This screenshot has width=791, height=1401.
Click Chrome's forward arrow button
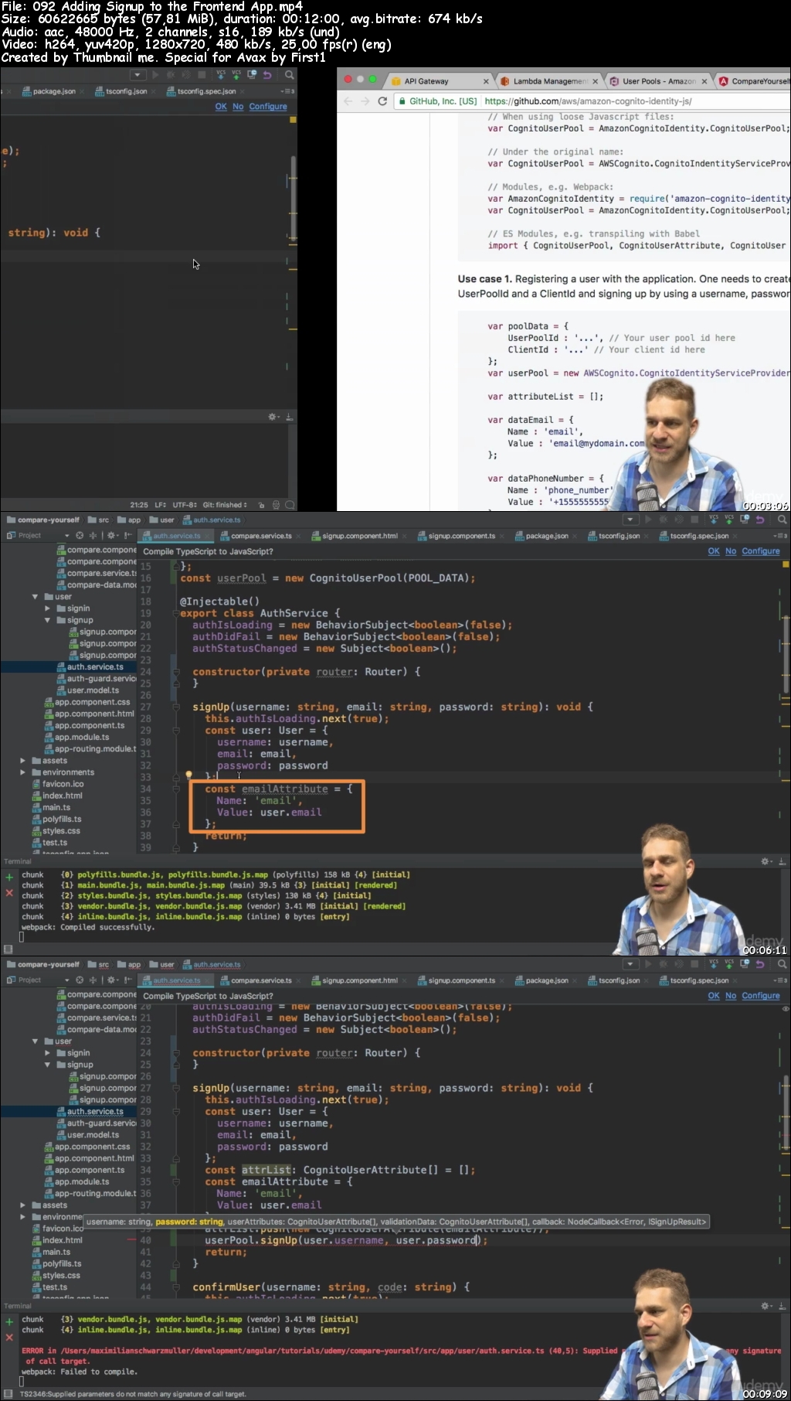tap(365, 101)
